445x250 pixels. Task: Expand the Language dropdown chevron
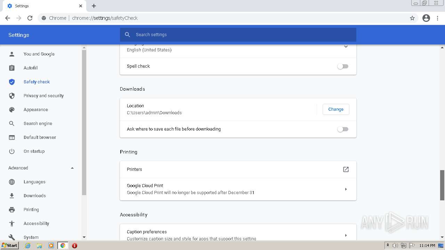pyautogui.click(x=346, y=47)
